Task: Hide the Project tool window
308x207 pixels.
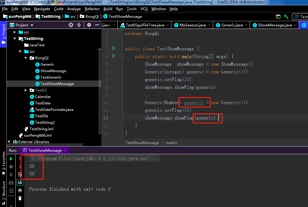Action: click(97, 25)
